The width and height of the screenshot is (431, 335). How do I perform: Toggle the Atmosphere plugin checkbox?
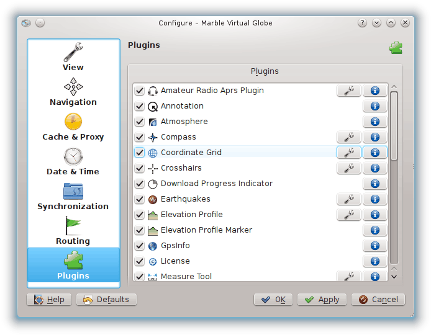140,122
